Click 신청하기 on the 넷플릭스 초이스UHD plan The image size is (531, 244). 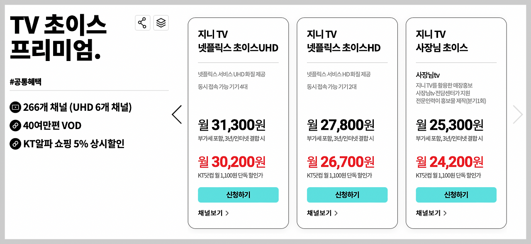pyautogui.click(x=238, y=195)
